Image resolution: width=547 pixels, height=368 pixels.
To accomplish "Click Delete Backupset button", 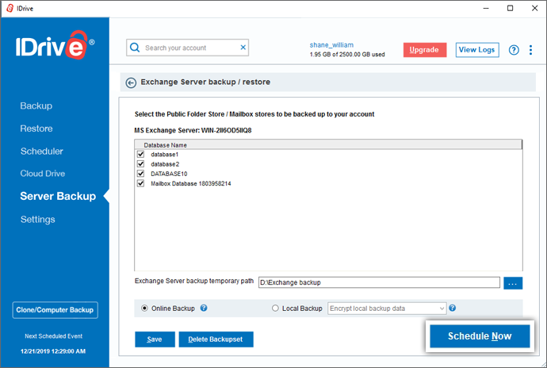I will pos(216,339).
